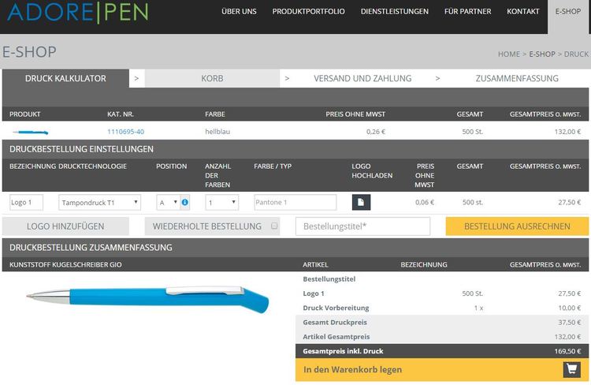Screen dimensions: 591x385
Task: Click the 'Gesamtpreis inkl. Druck' label
Action: (x=343, y=351)
